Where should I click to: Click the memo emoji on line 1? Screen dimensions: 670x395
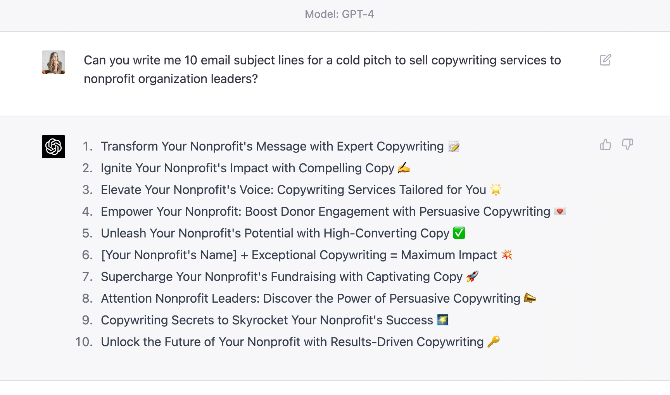(454, 146)
